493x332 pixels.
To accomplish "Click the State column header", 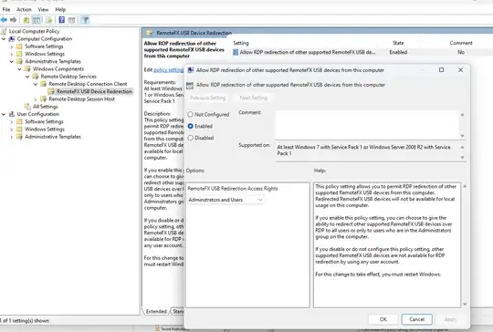I will click(398, 43).
